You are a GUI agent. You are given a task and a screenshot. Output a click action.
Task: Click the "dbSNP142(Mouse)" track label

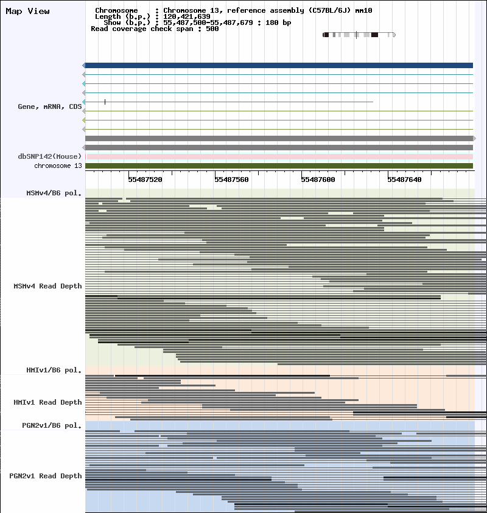(50, 156)
